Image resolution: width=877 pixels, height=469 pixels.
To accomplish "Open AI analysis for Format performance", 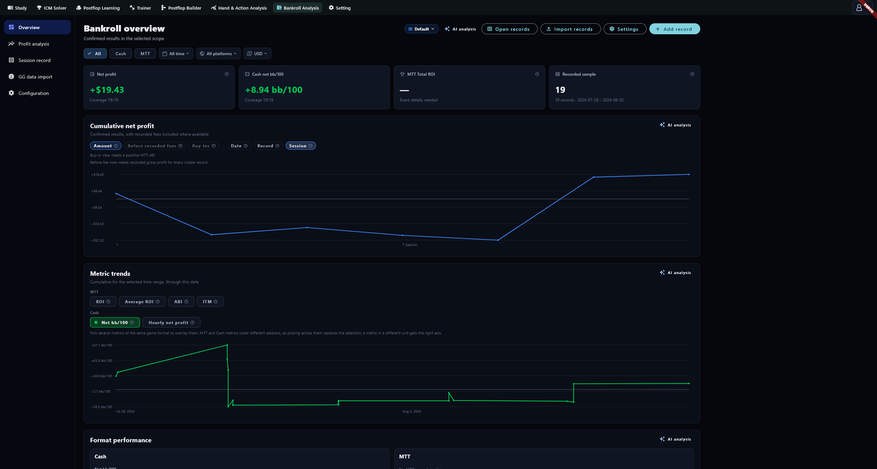I will coord(675,439).
